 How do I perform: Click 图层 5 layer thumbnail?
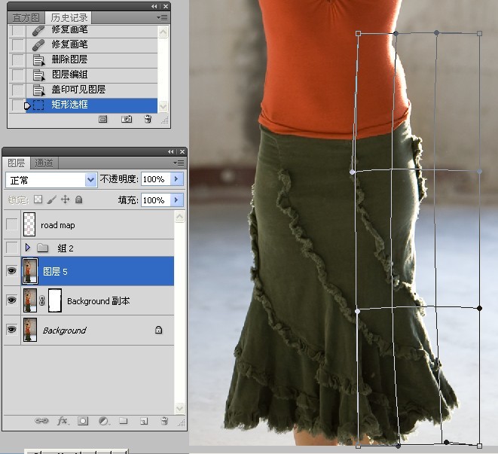point(30,271)
